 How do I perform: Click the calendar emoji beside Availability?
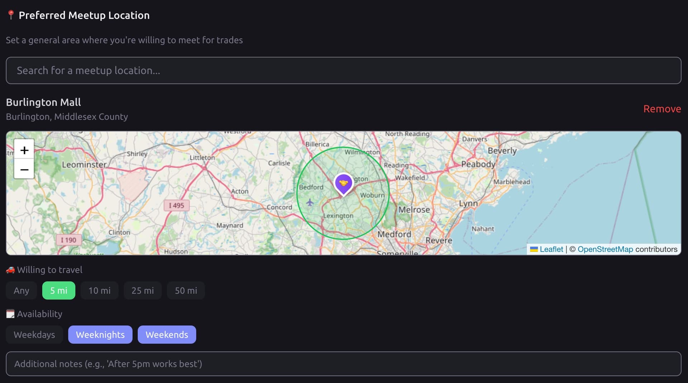point(11,314)
